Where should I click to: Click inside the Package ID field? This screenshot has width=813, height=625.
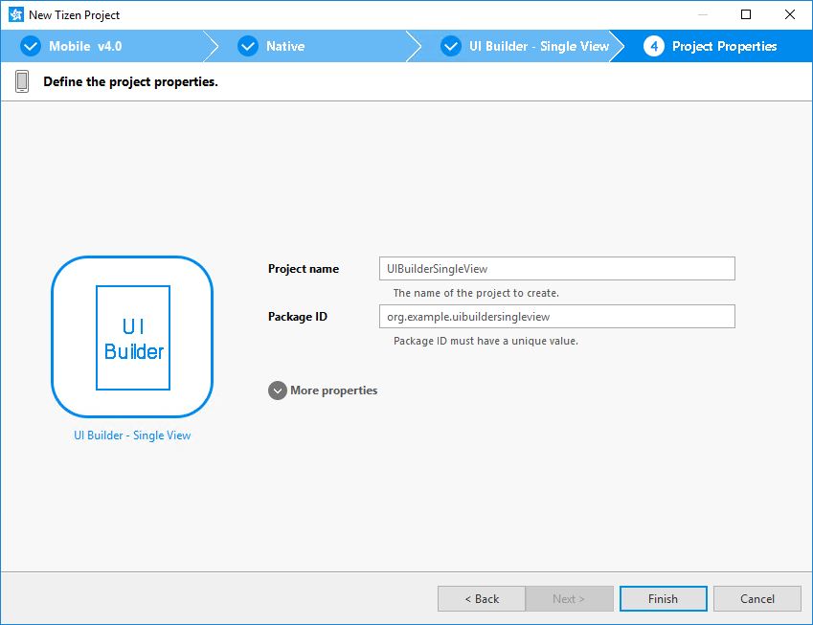(556, 316)
